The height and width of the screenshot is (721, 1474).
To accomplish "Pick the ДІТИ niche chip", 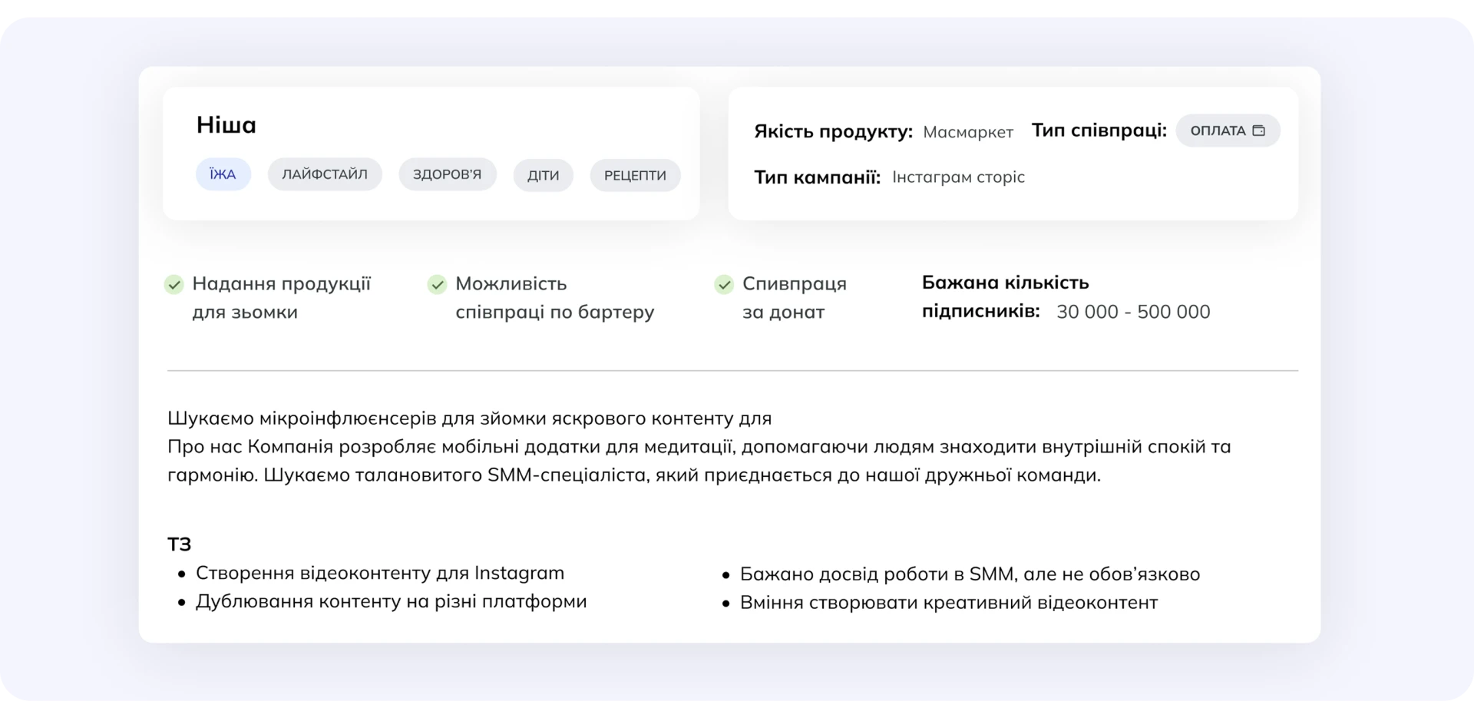I will tap(543, 176).
